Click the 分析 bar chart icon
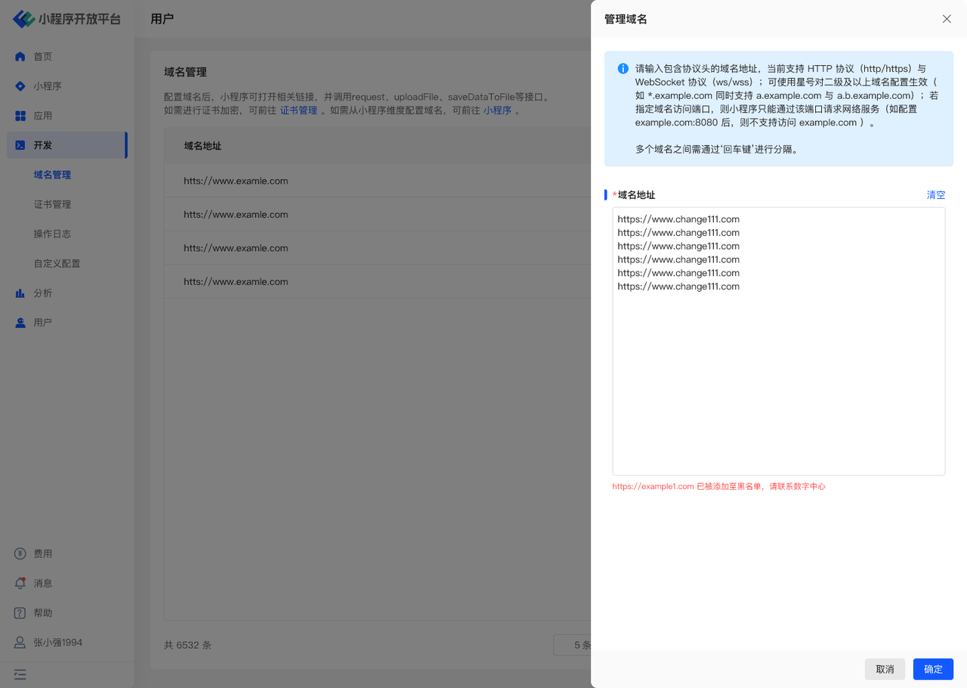Screen dimensions: 967x688 pyautogui.click(x=20, y=293)
